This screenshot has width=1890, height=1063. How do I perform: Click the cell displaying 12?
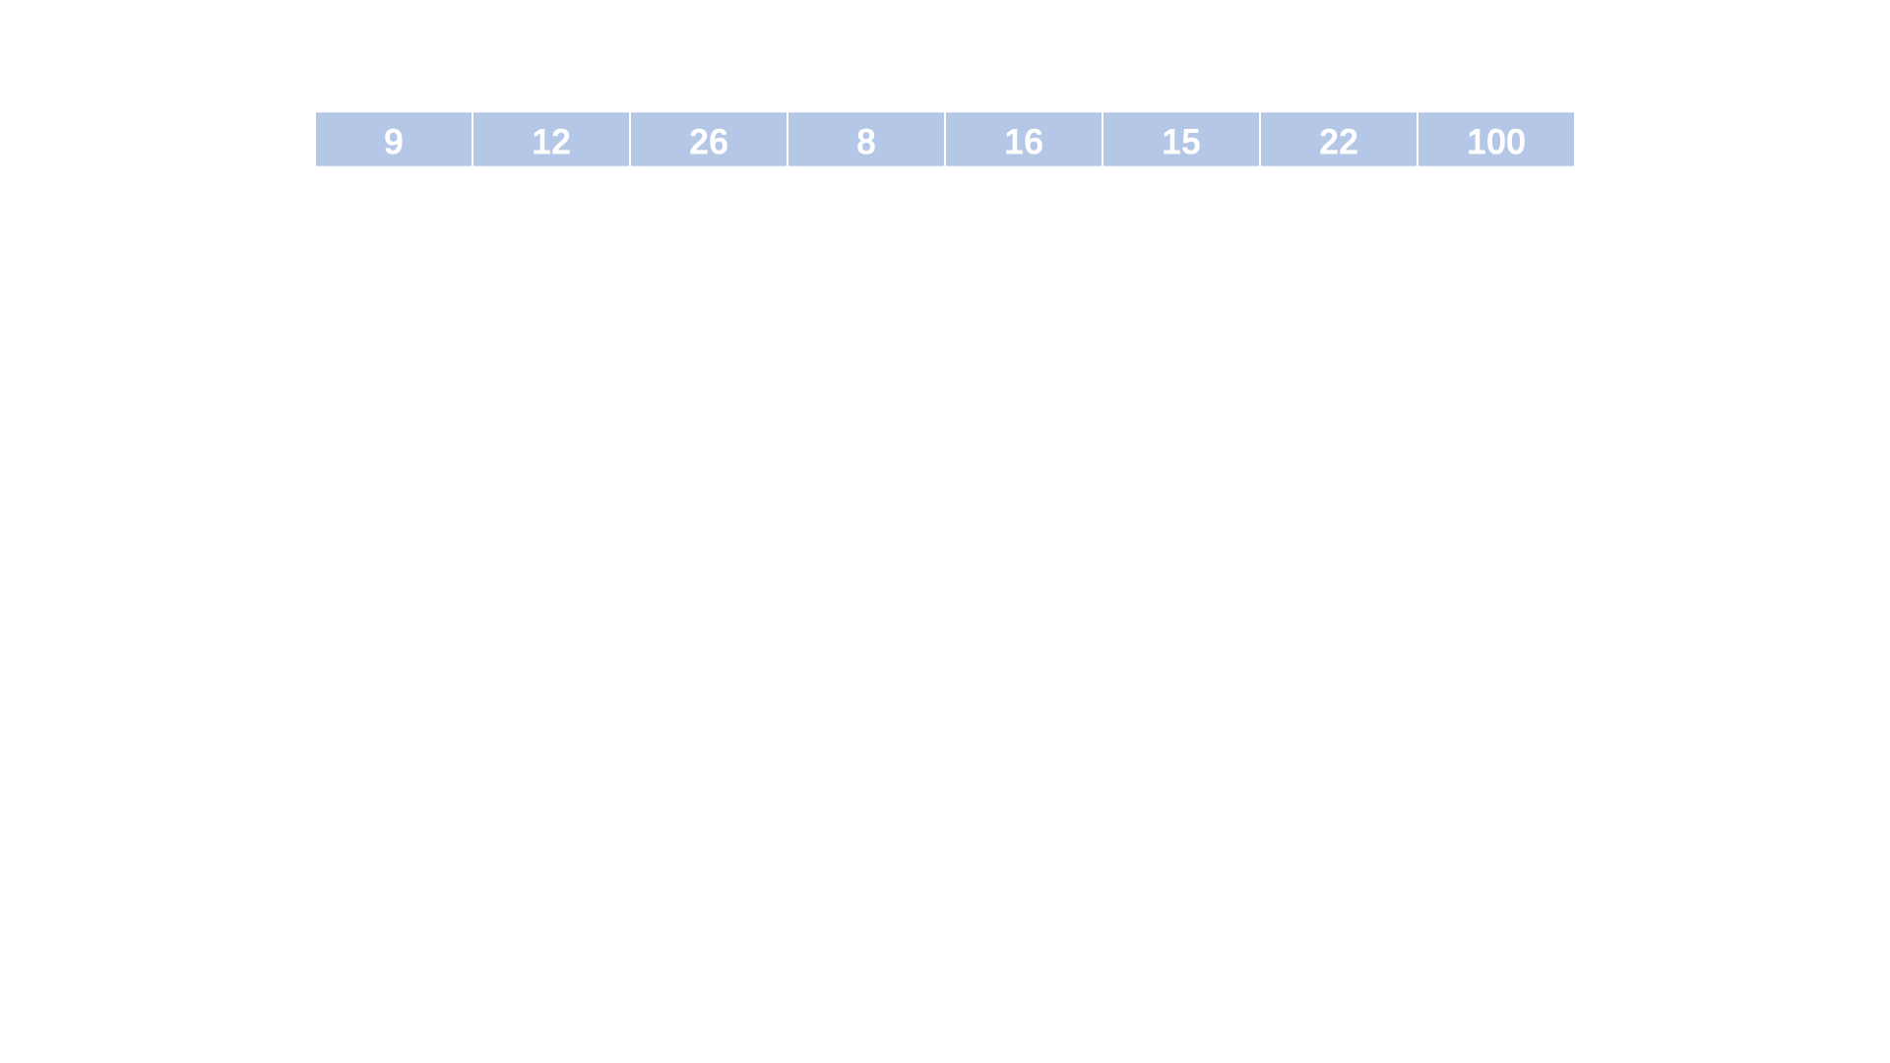point(550,139)
